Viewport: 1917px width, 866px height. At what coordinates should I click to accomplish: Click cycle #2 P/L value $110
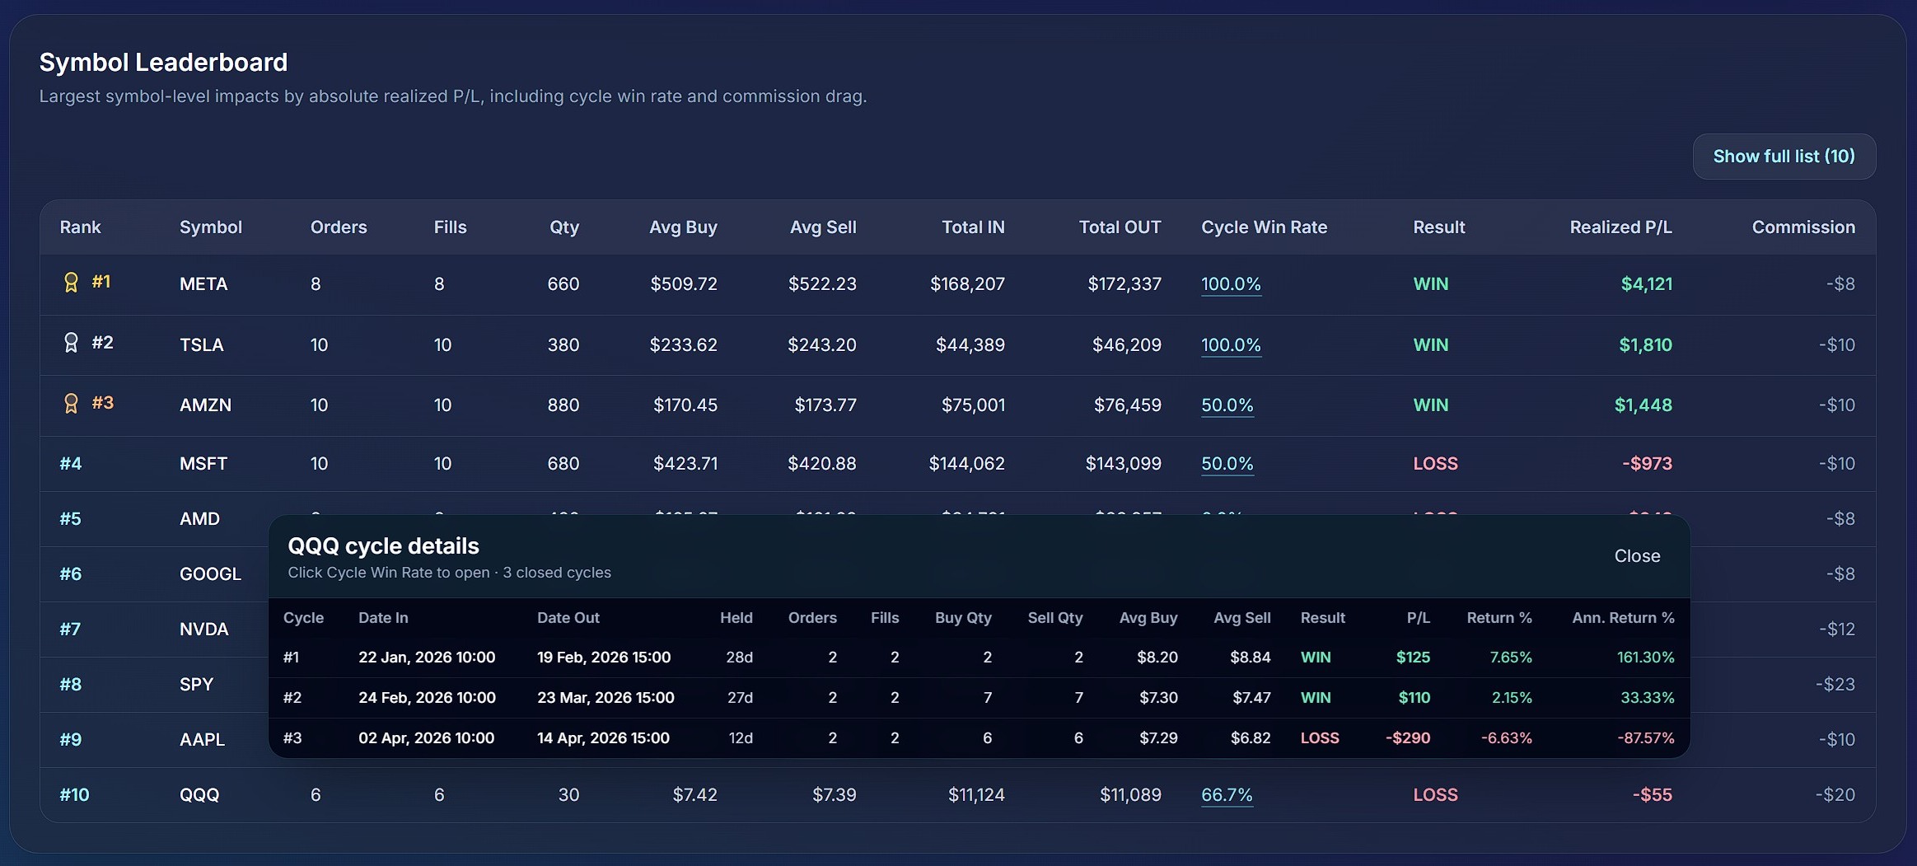[1414, 698]
